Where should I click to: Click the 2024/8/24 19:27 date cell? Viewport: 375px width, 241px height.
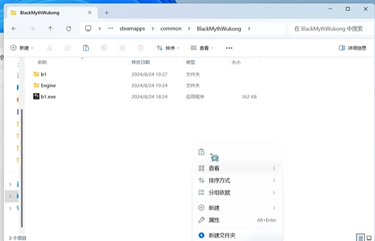(150, 74)
